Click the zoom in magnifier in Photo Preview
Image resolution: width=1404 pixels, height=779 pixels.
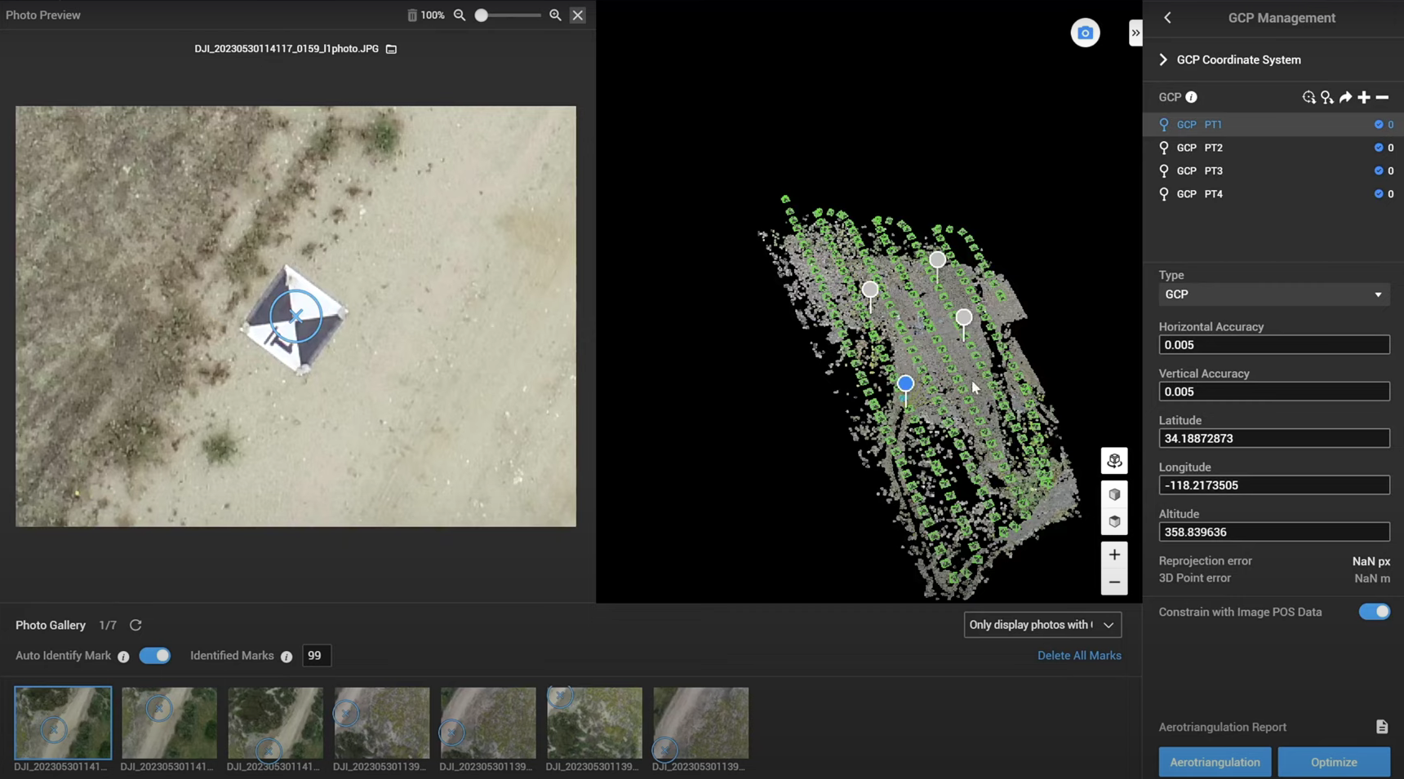[x=555, y=15]
